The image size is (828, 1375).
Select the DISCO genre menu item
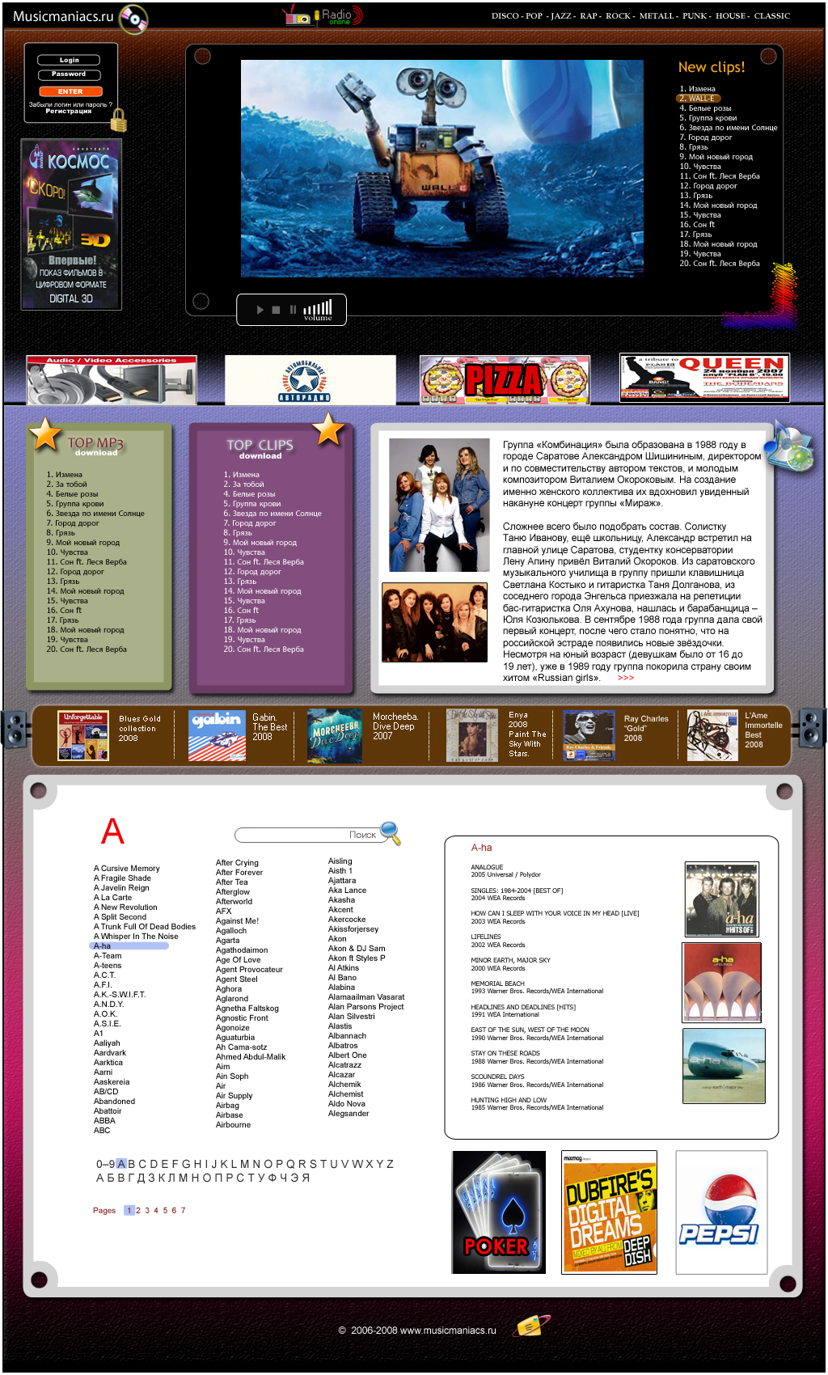tap(505, 15)
